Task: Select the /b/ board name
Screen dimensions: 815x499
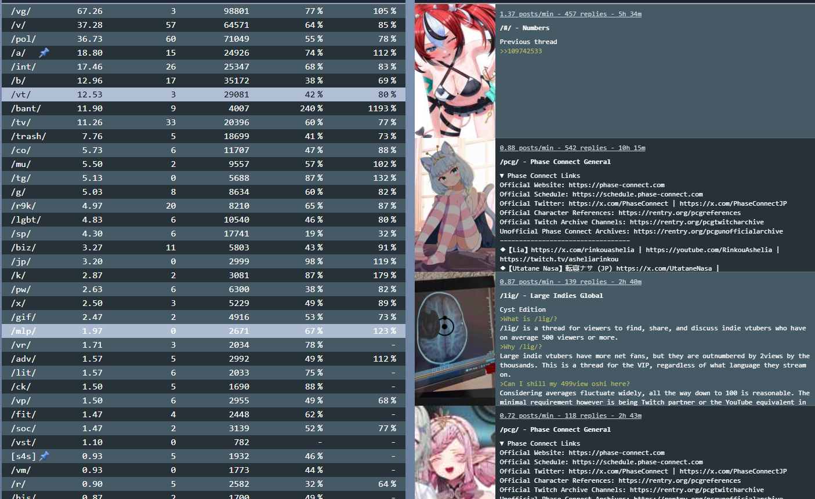Action: (19, 81)
